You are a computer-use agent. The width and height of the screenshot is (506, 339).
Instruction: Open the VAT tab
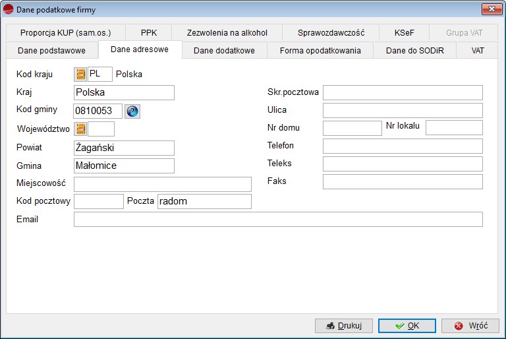(x=477, y=51)
